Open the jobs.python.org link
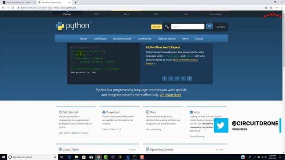This screenshot has height=160, width=285. point(197,136)
